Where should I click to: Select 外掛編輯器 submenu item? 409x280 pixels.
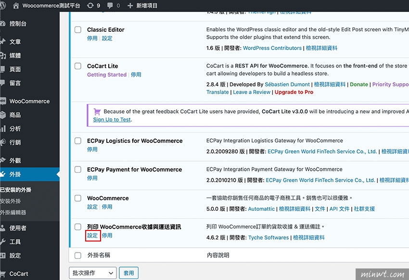click(13, 212)
